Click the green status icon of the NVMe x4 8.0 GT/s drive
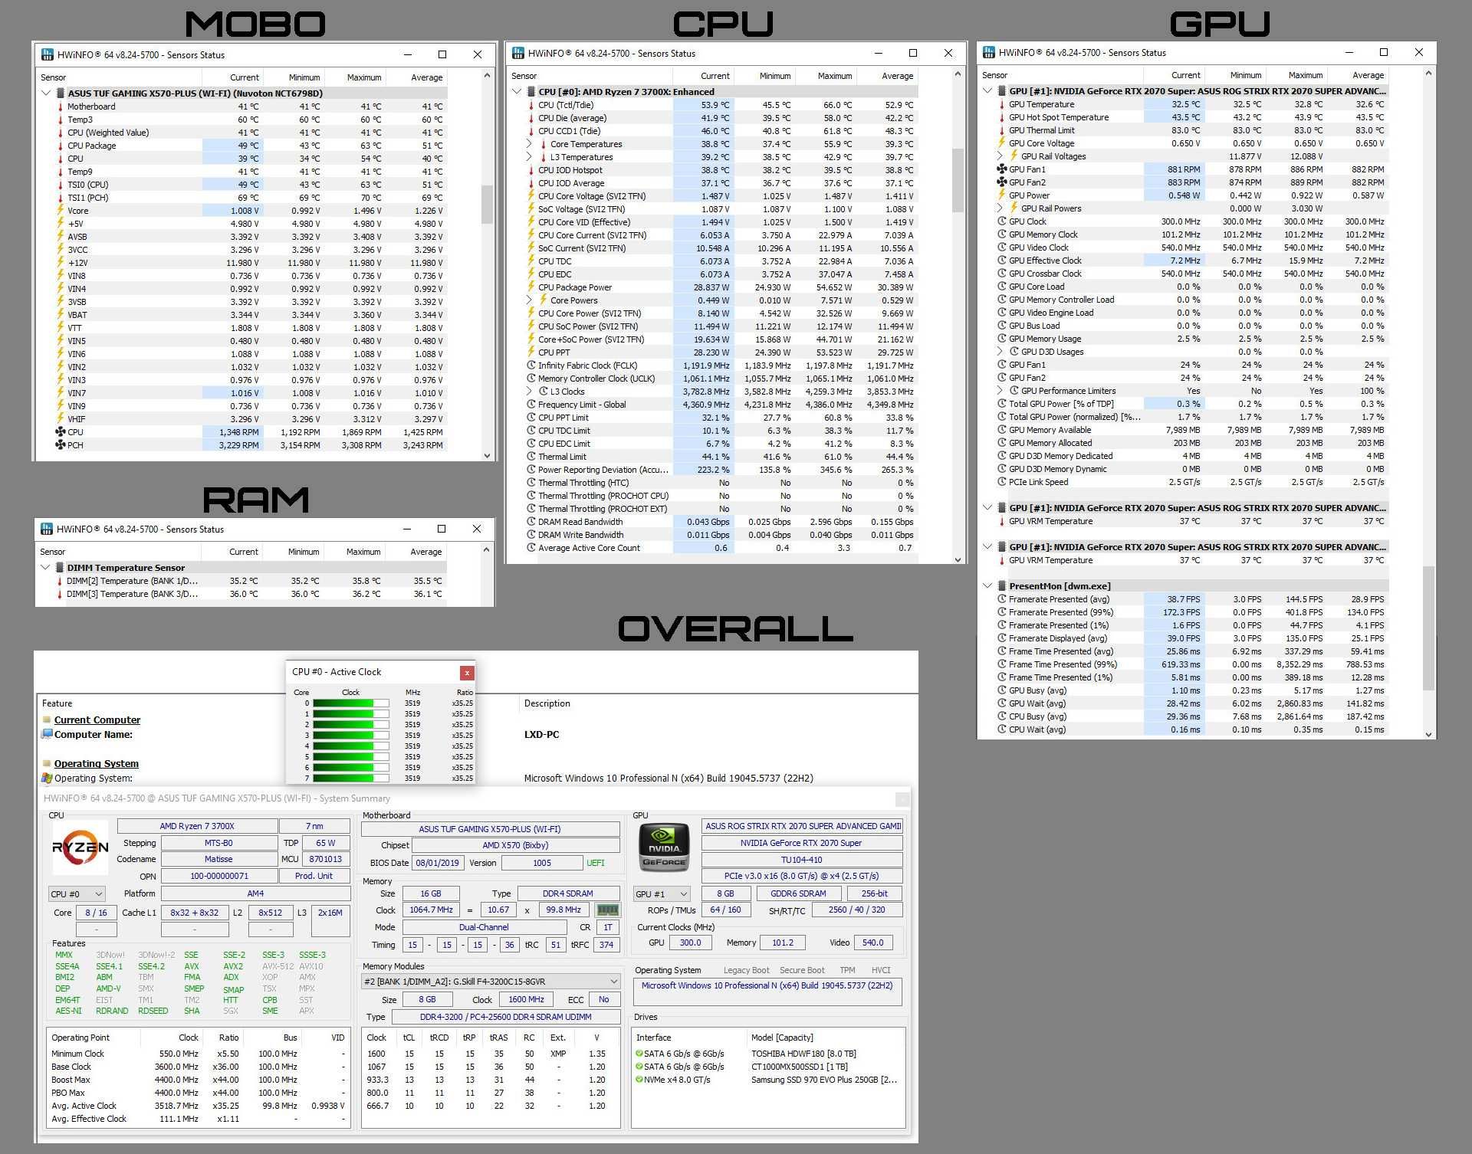 click(x=639, y=1080)
